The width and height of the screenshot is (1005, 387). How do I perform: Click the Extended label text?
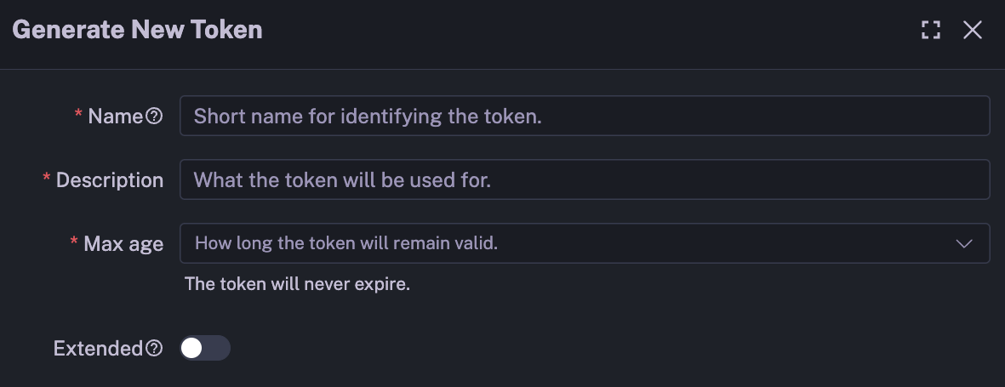98,349
